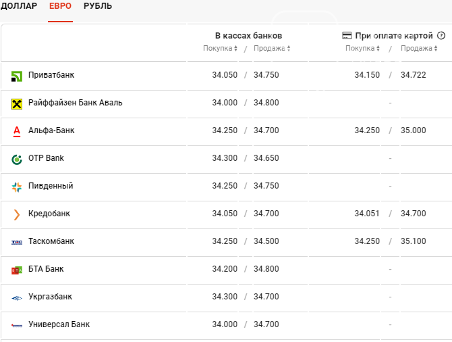Select the ЕВРО currency tab
Image resolution: width=452 pixels, height=342 pixels.
60,6
